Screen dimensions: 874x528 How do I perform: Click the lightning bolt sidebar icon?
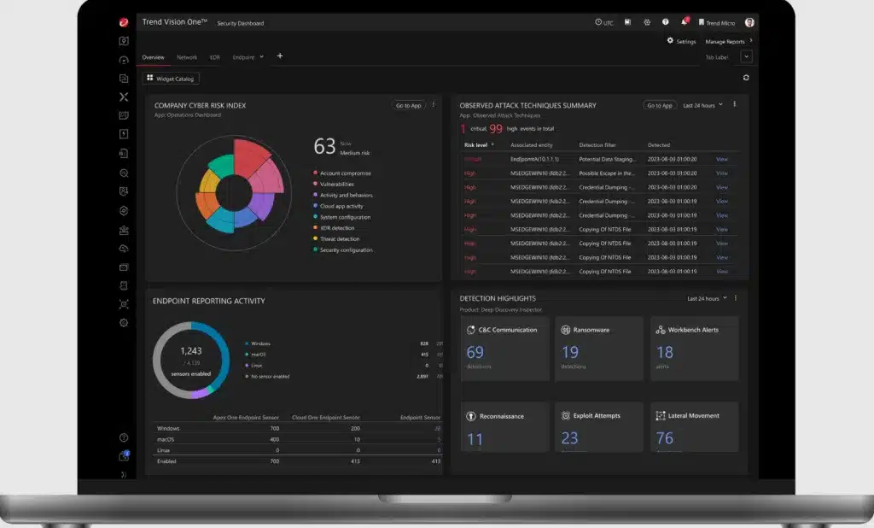click(x=124, y=134)
